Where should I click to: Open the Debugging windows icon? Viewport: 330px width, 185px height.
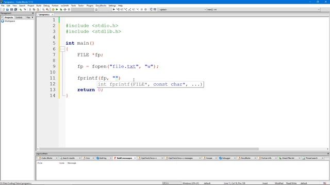[151, 9]
